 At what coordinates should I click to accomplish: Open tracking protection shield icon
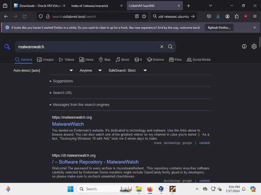[x=41, y=17]
